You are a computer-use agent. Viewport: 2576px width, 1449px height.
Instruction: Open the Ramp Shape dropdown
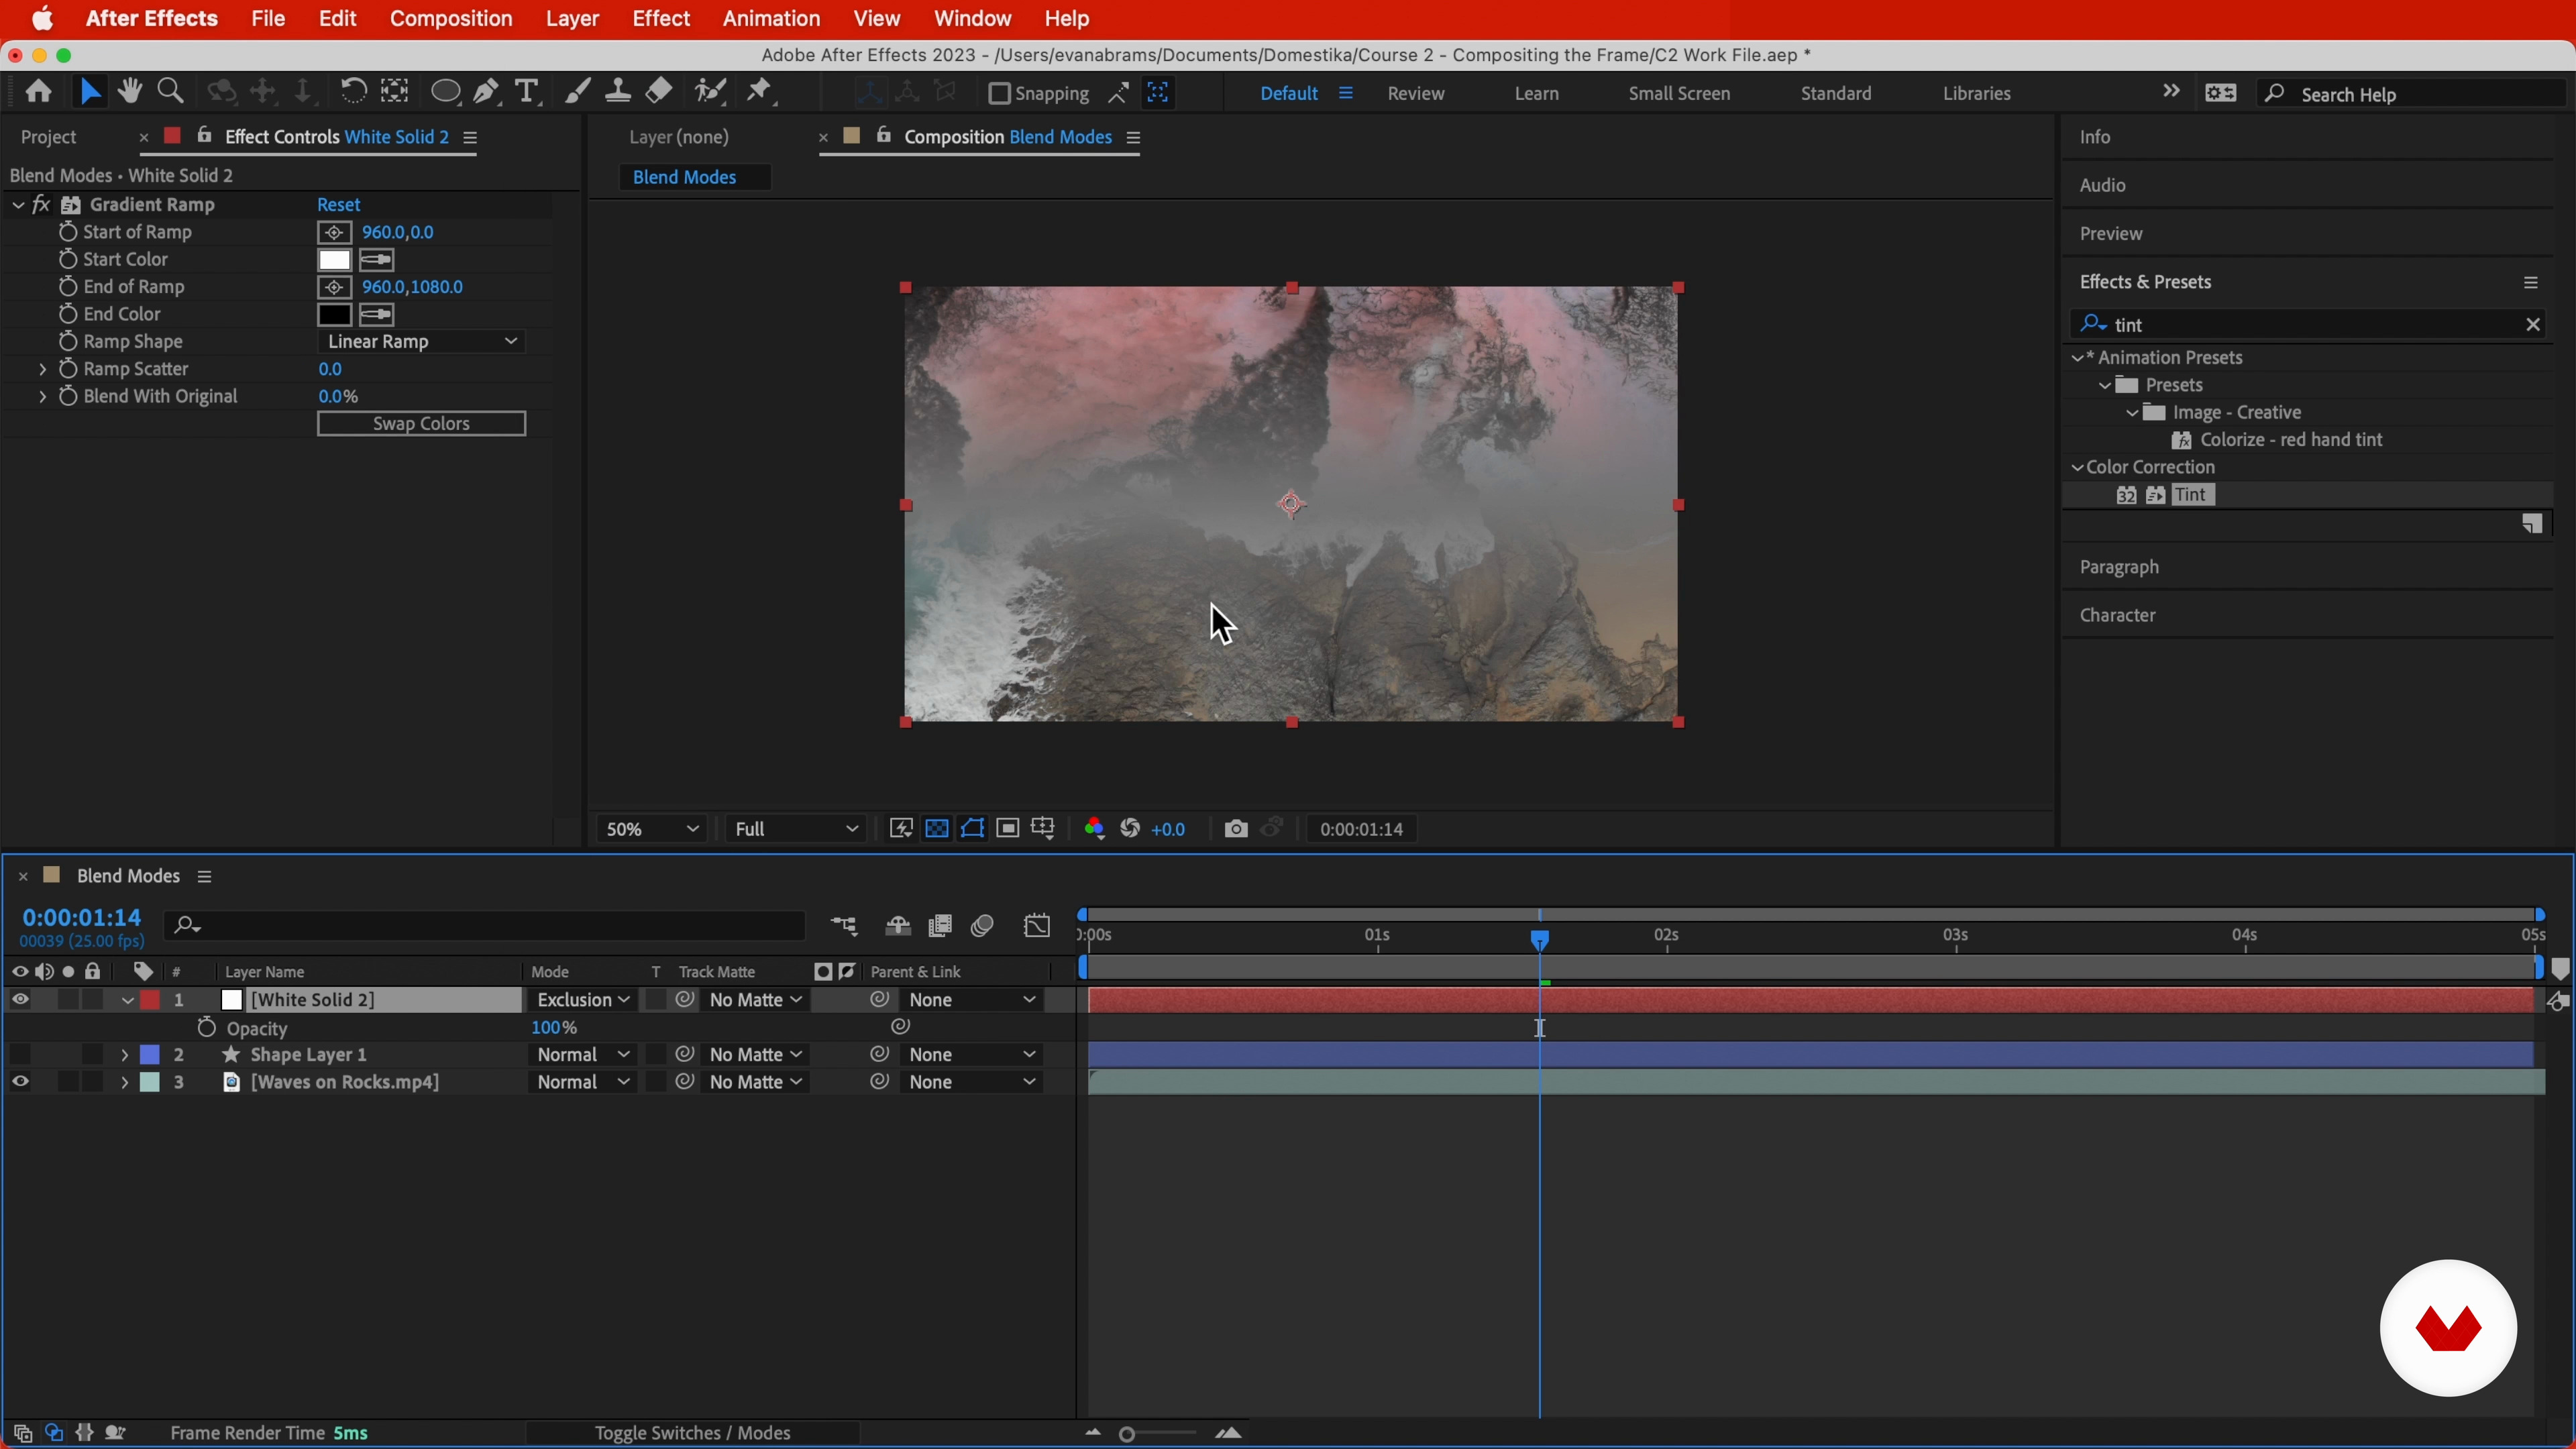(421, 342)
